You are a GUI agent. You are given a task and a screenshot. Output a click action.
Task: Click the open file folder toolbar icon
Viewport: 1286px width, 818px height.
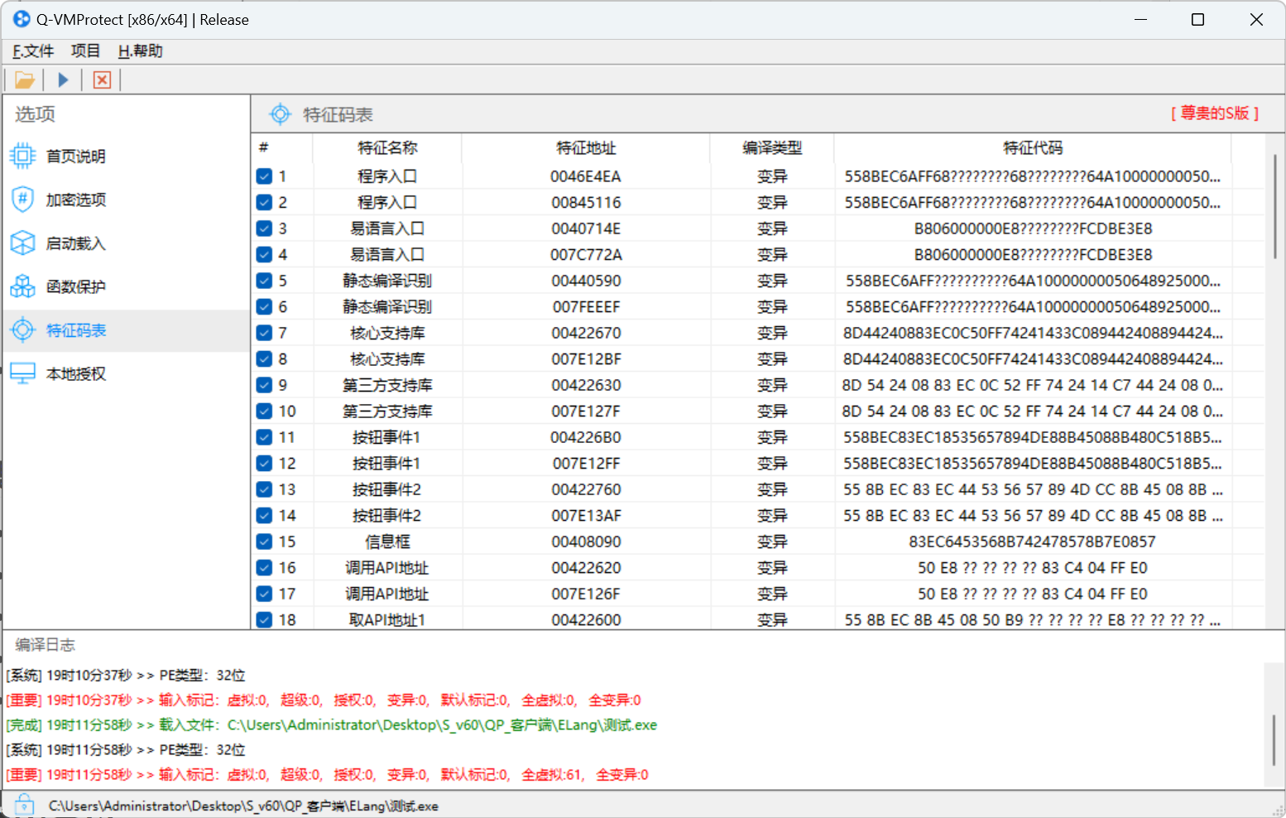[24, 80]
